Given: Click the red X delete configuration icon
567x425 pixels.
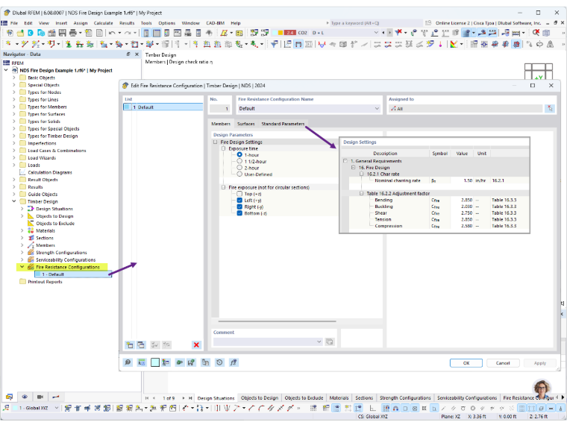Looking at the screenshot, I should (x=196, y=344).
